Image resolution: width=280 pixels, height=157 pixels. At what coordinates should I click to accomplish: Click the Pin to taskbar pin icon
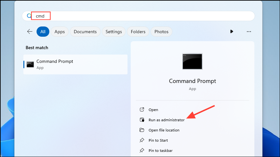142,150
